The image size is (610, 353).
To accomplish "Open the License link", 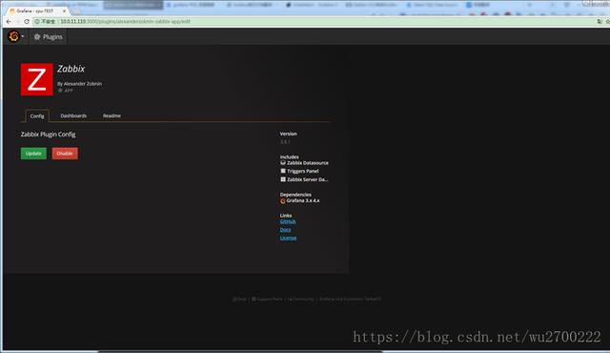I will (x=288, y=238).
